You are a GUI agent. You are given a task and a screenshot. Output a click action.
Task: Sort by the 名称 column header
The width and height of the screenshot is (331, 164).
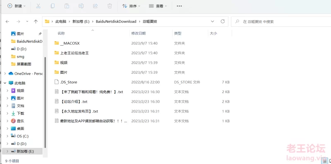[61, 33]
